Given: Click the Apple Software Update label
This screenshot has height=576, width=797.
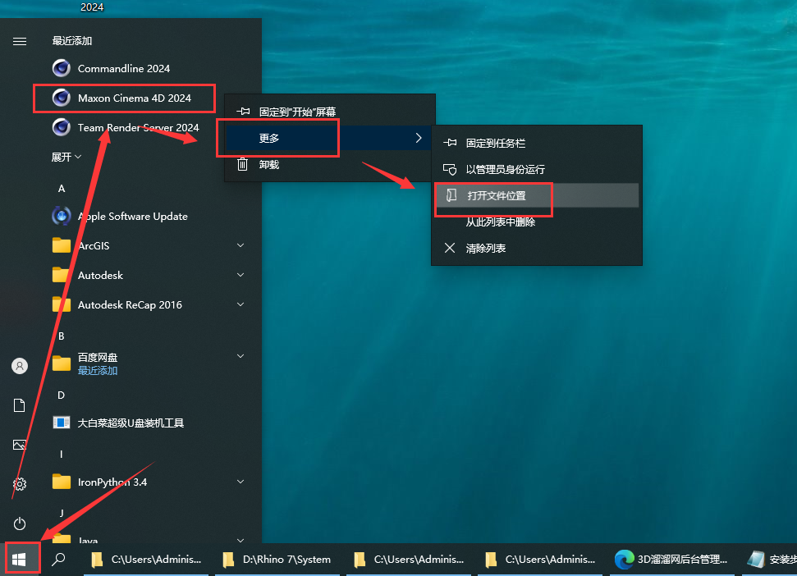Looking at the screenshot, I should click(x=133, y=217).
